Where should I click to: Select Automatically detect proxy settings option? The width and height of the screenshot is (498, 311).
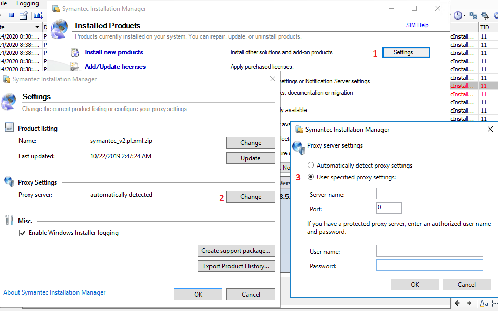(311, 166)
